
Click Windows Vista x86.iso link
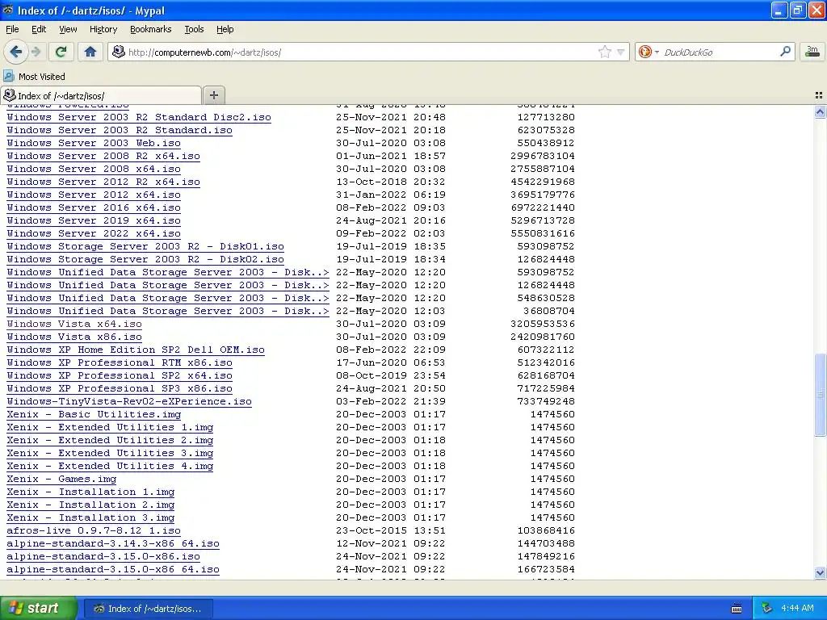click(74, 337)
